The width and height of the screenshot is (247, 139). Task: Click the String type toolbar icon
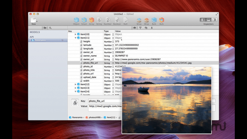click(x=99, y=20)
